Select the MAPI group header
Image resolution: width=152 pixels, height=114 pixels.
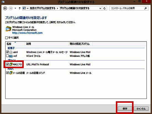[10, 69]
